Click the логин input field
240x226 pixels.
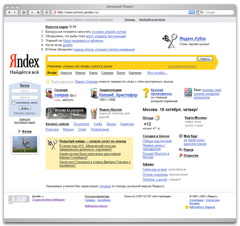(x=24, y=91)
